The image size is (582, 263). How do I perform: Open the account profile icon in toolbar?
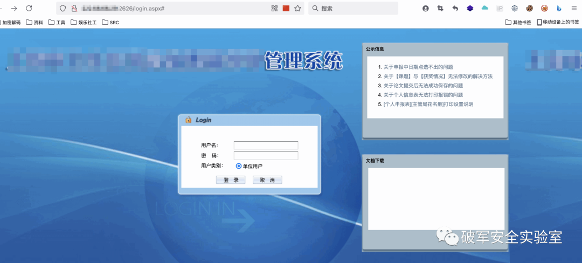[x=425, y=9]
